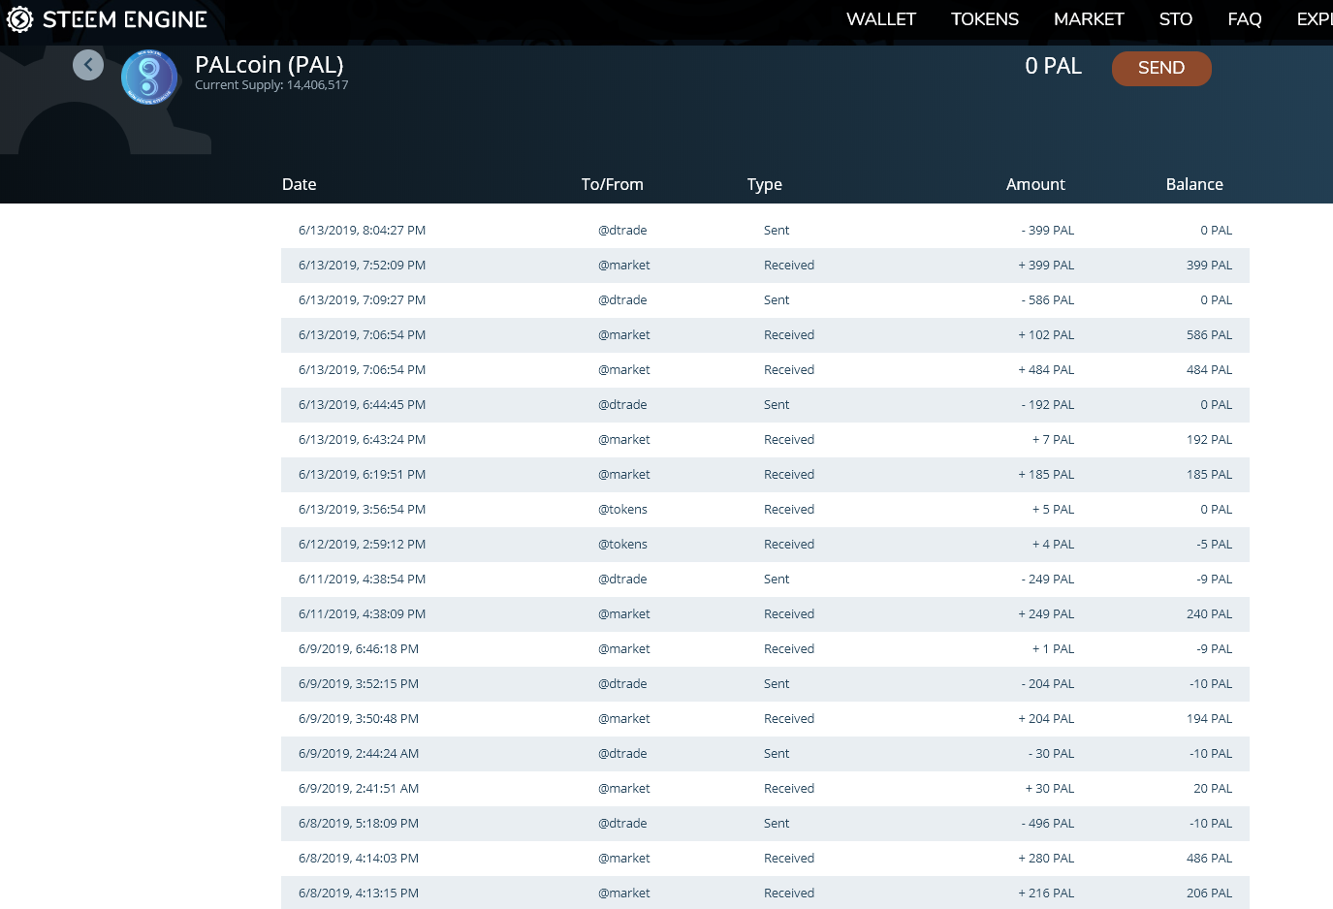Screen dimensions: 1333x909
Task: Open the partially visible EXPL menu item
Action: 1315,19
